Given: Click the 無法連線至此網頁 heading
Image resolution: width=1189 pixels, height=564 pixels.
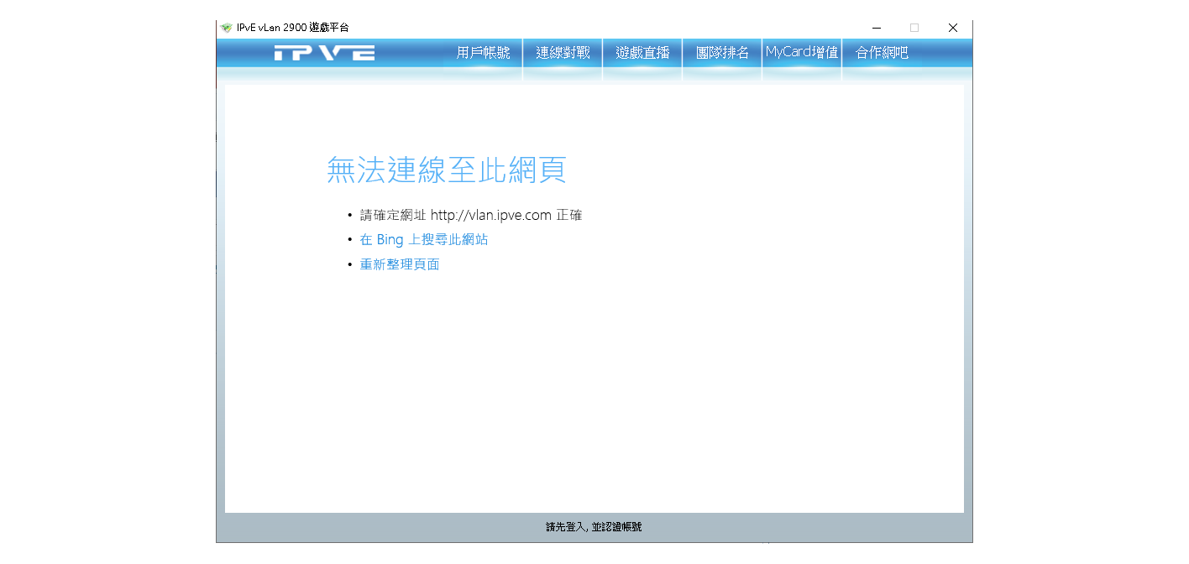Looking at the screenshot, I should pos(447,170).
